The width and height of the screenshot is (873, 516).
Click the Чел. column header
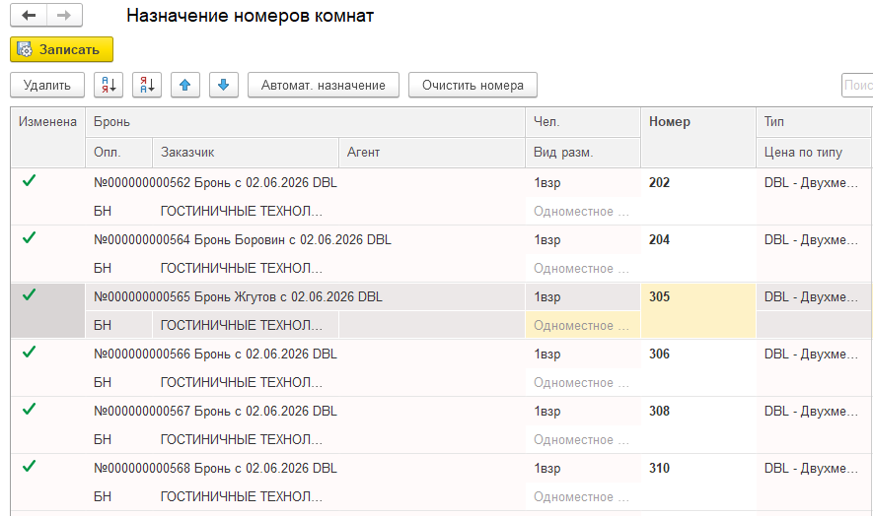[x=583, y=122]
